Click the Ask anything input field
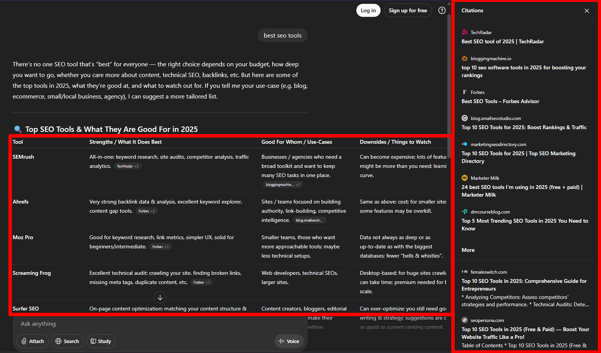This screenshot has height=353, width=601. (x=160, y=324)
